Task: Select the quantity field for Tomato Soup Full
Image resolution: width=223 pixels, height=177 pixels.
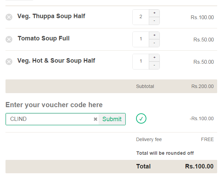Action: pyautogui.click(x=141, y=39)
